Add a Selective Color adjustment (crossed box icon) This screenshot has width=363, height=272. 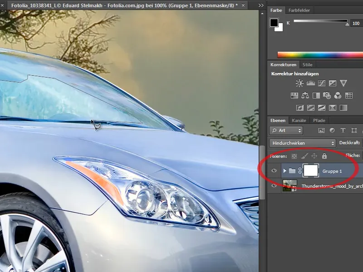[x=333, y=107]
